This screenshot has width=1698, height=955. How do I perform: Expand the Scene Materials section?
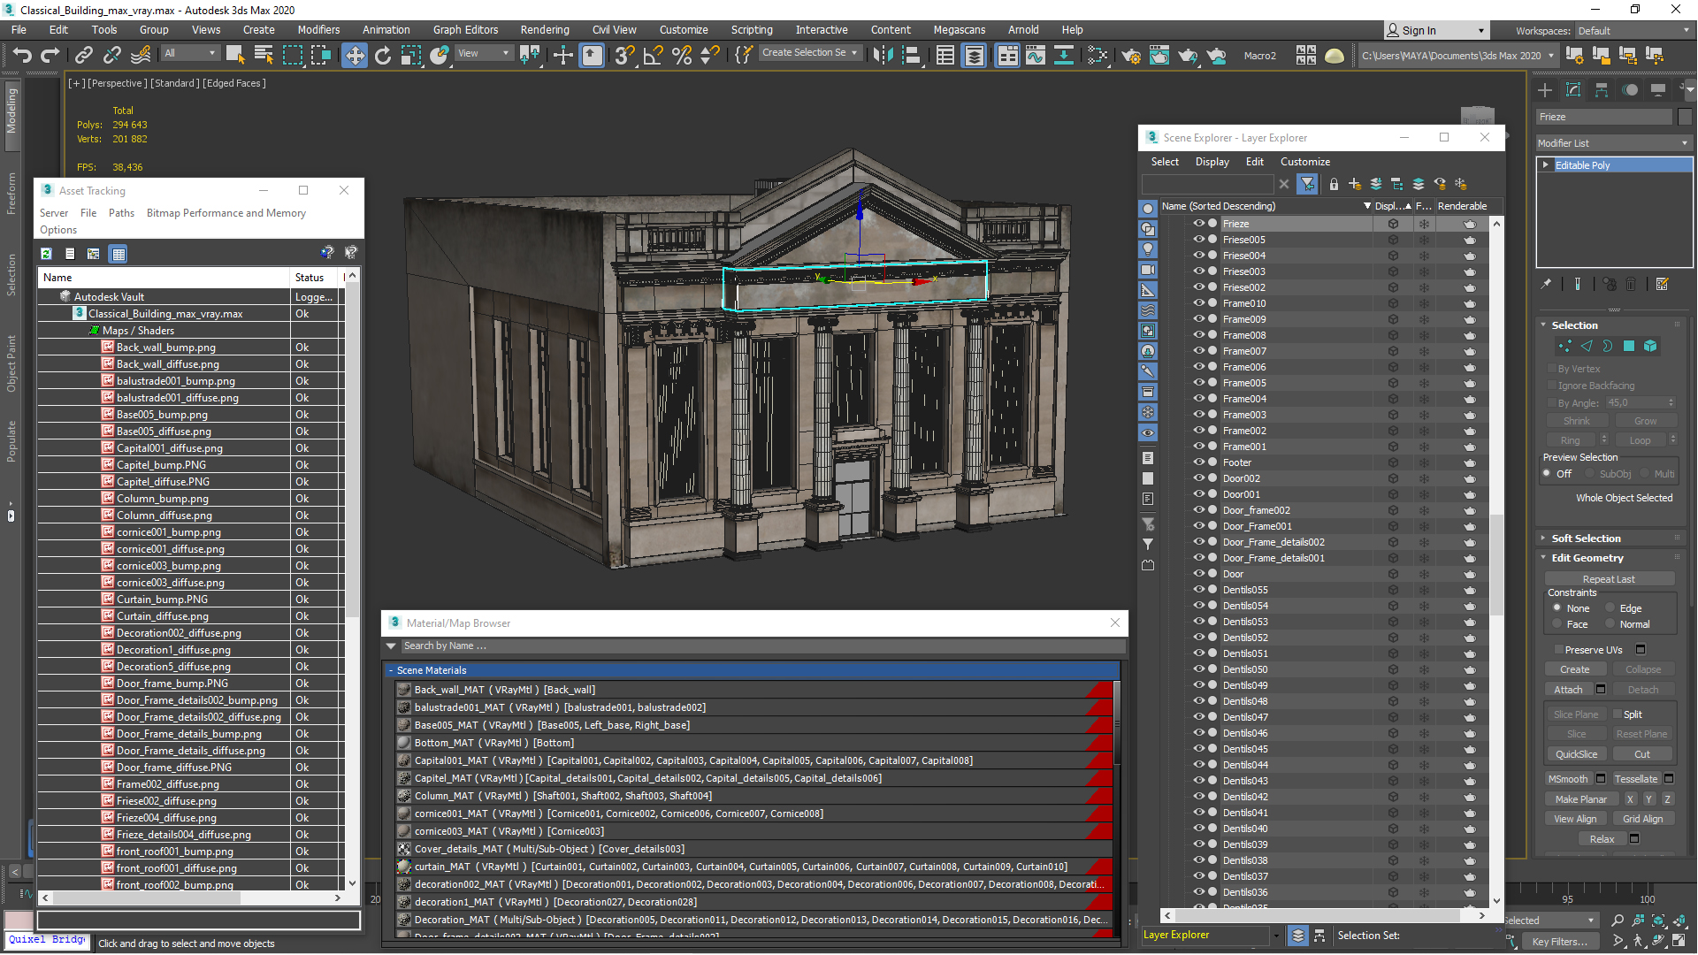point(392,670)
